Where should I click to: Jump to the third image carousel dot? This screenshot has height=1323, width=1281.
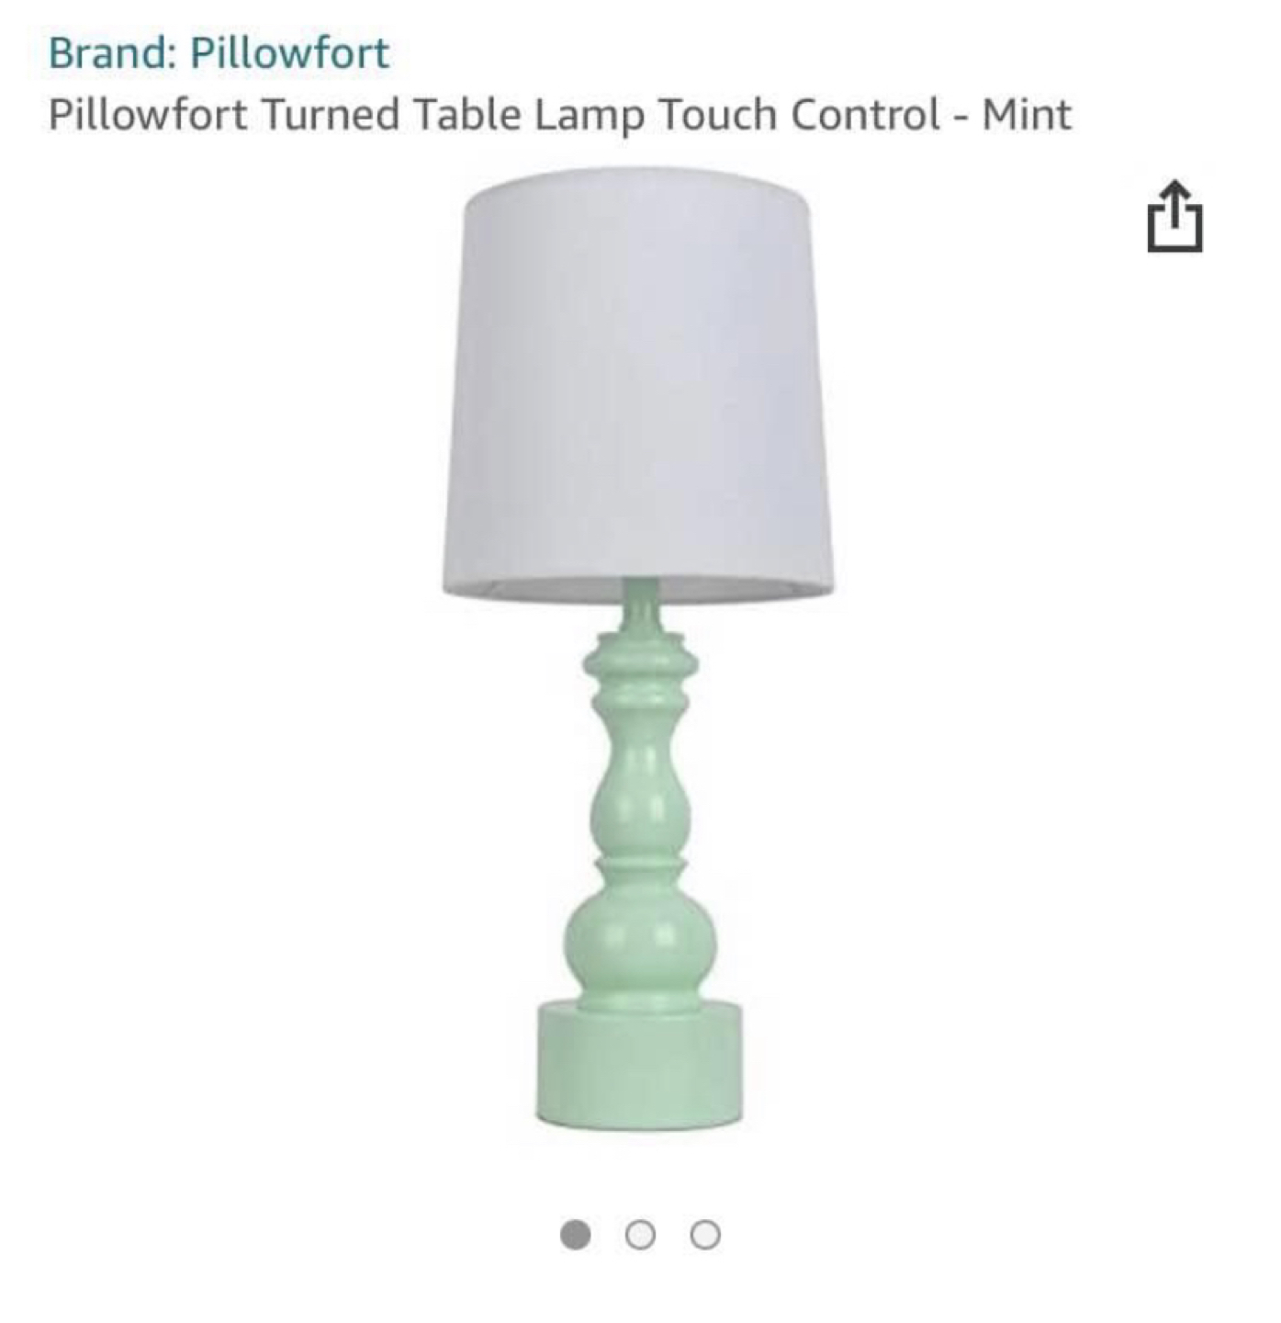[705, 1235]
